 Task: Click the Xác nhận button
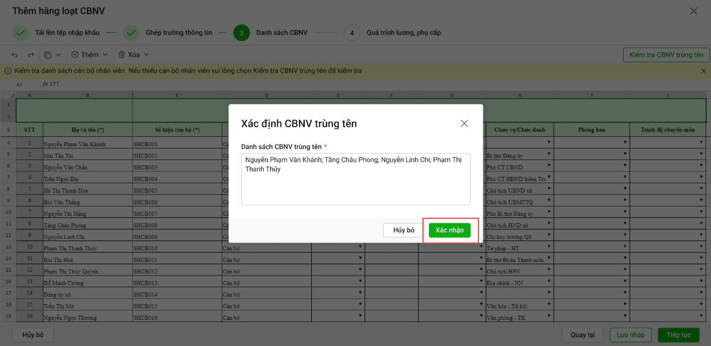coord(449,230)
